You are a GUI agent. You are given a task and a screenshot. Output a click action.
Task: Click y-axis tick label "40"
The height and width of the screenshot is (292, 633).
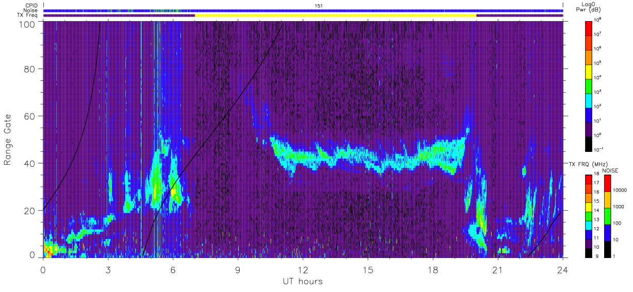(x=29, y=163)
